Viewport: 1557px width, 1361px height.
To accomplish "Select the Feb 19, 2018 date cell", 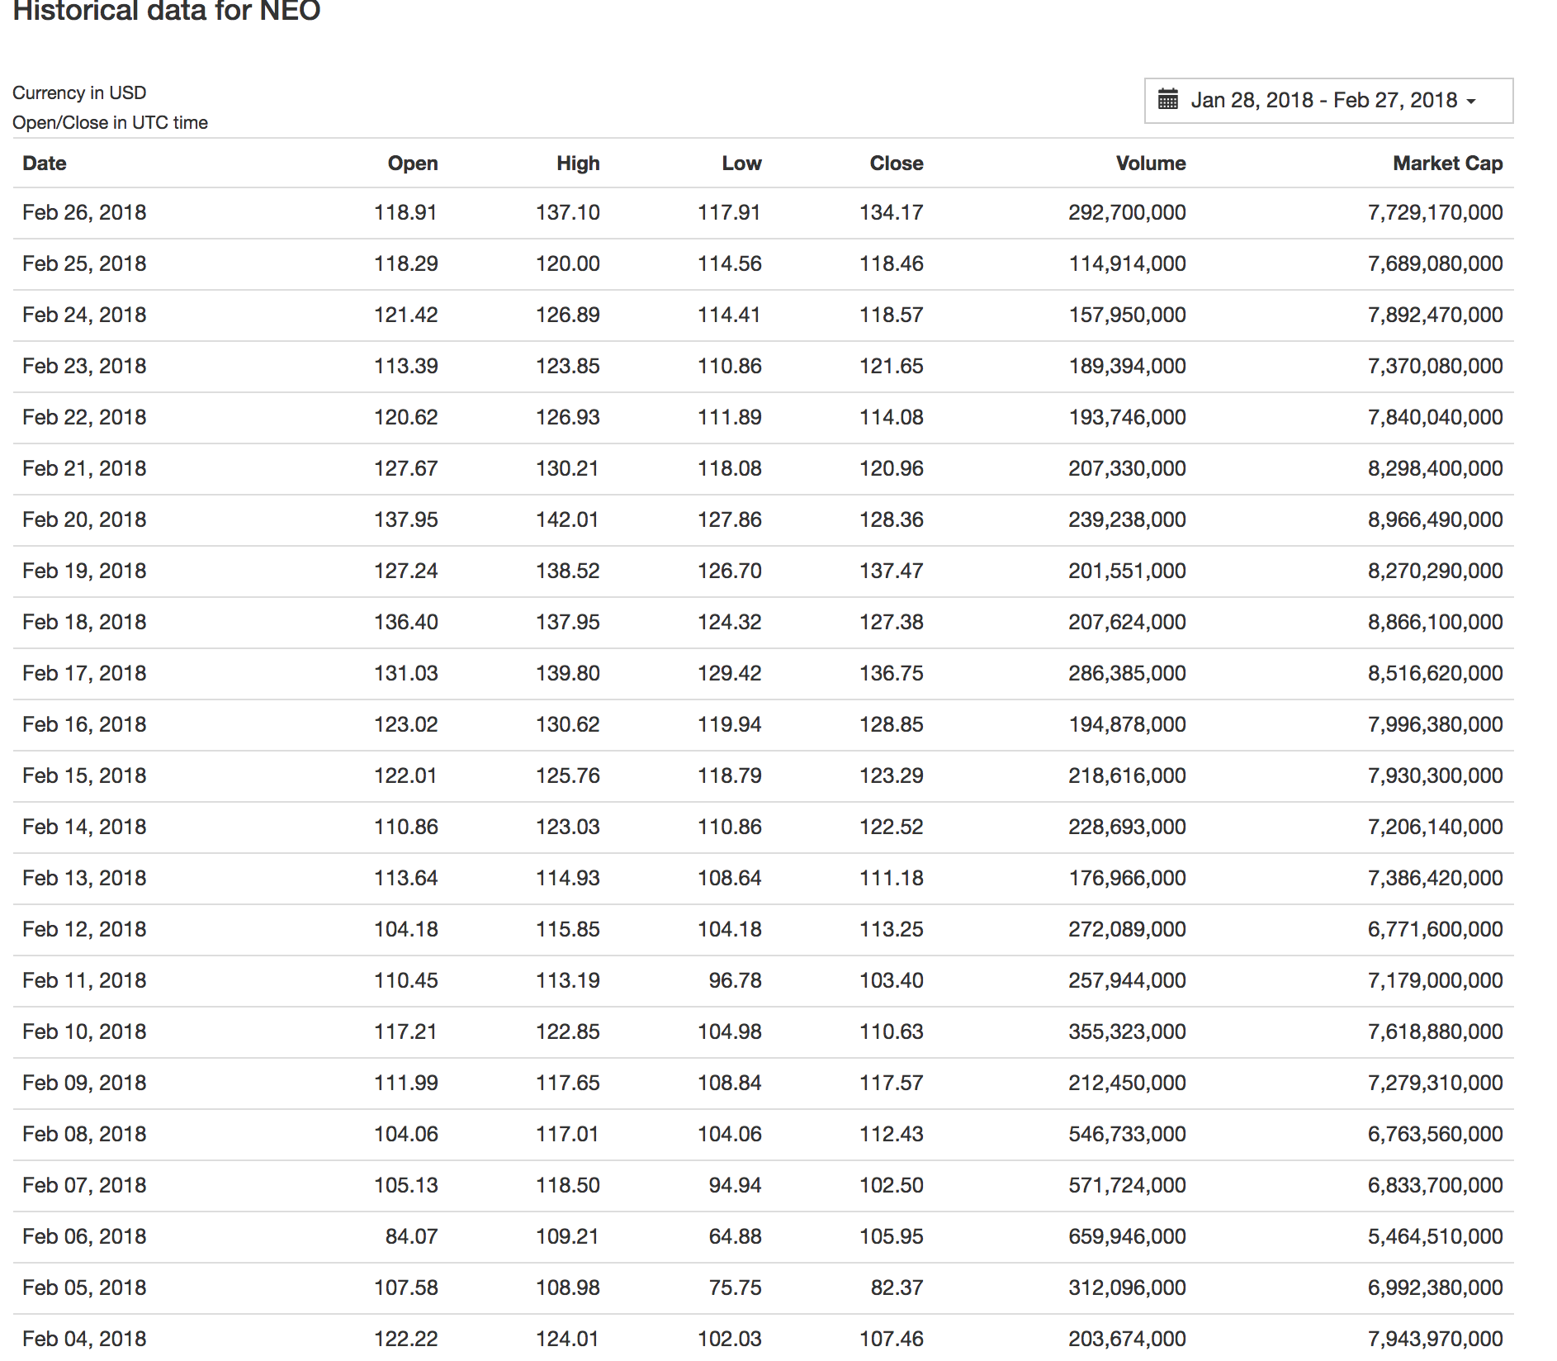I will point(84,571).
